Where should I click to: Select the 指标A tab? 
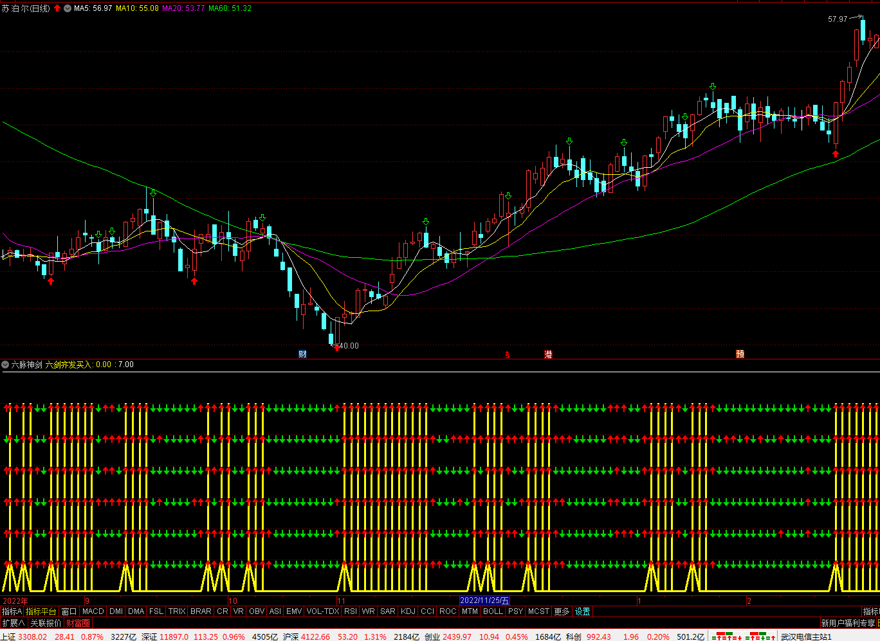coord(12,611)
